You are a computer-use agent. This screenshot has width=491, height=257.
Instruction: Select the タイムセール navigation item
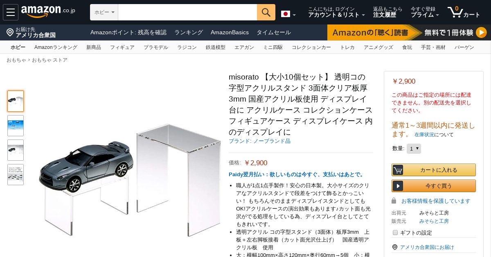click(274, 32)
